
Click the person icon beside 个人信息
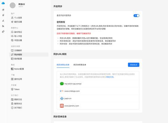[x=12, y=18]
